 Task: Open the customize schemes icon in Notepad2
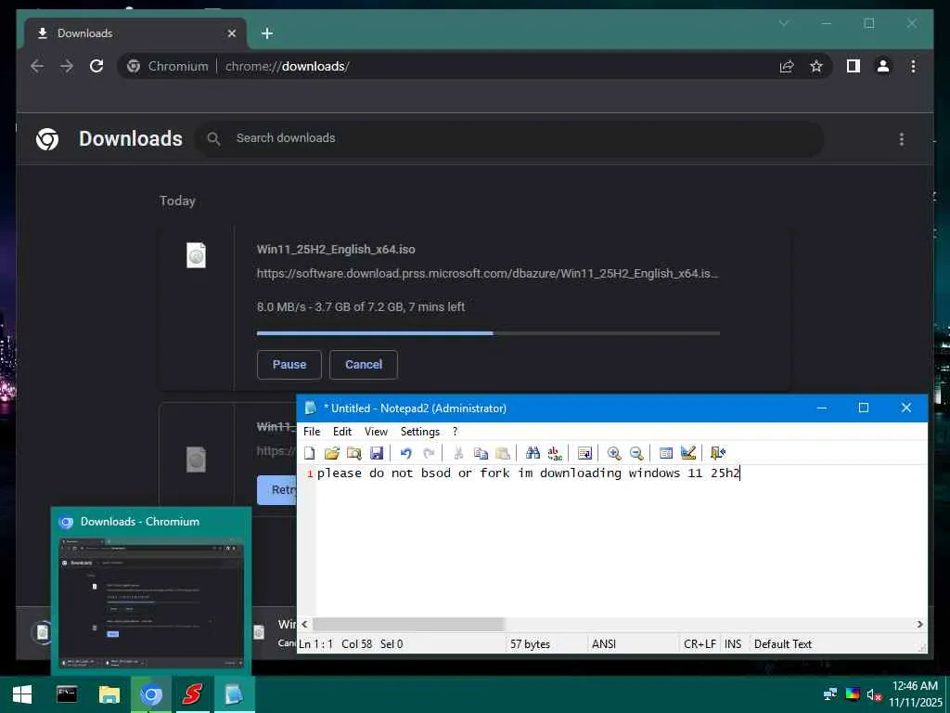pyautogui.click(x=688, y=453)
